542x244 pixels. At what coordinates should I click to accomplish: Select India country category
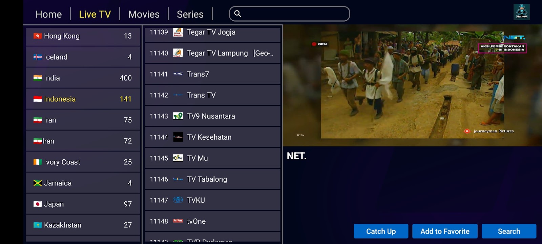point(83,78)
